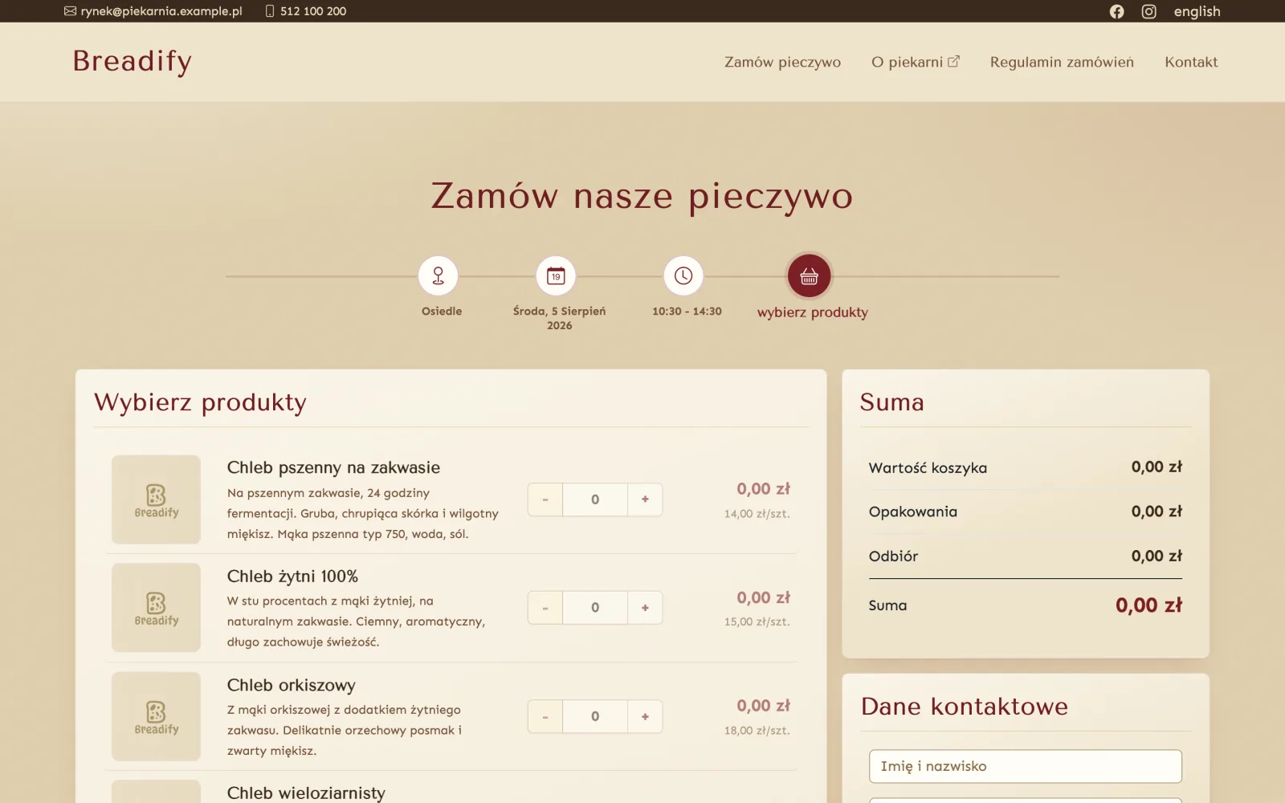
Task: Open the Instagram icon link
Action: (x=1148, y=11)
